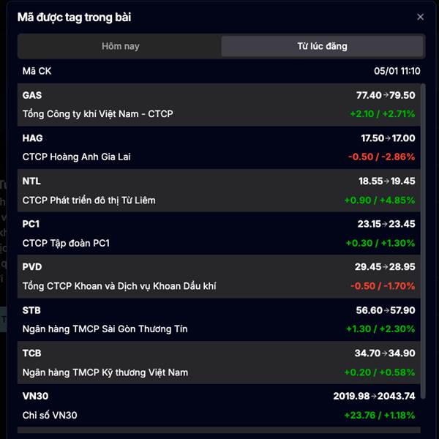Select the PC1 ticker row
The image size is (439, 439).
(219, 233)
